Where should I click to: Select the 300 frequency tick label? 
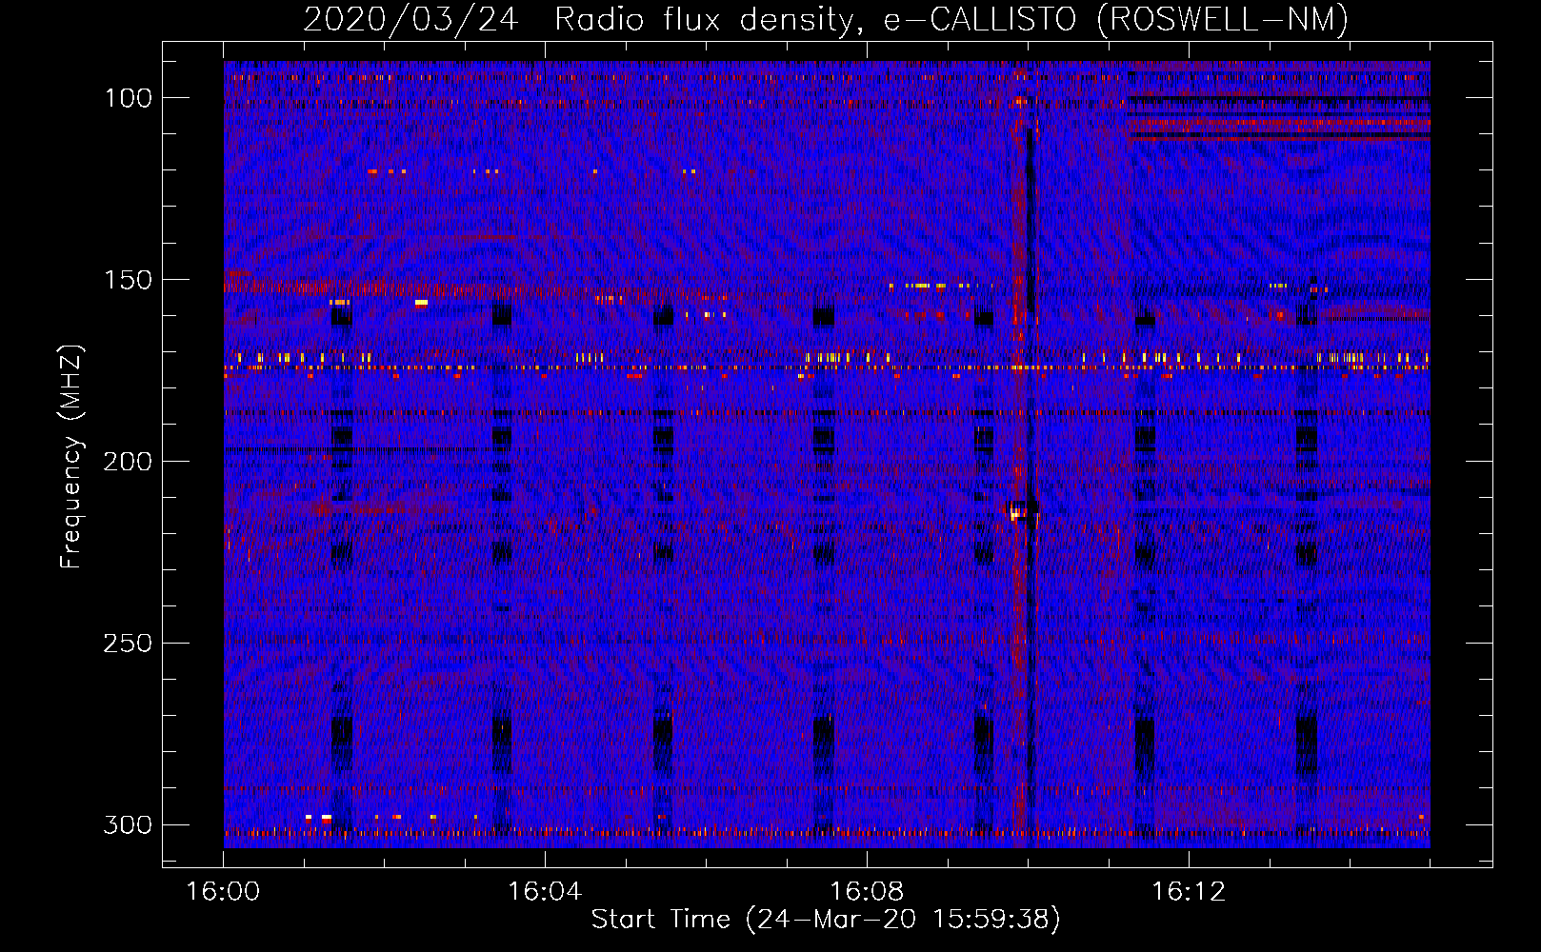point(128,824)
